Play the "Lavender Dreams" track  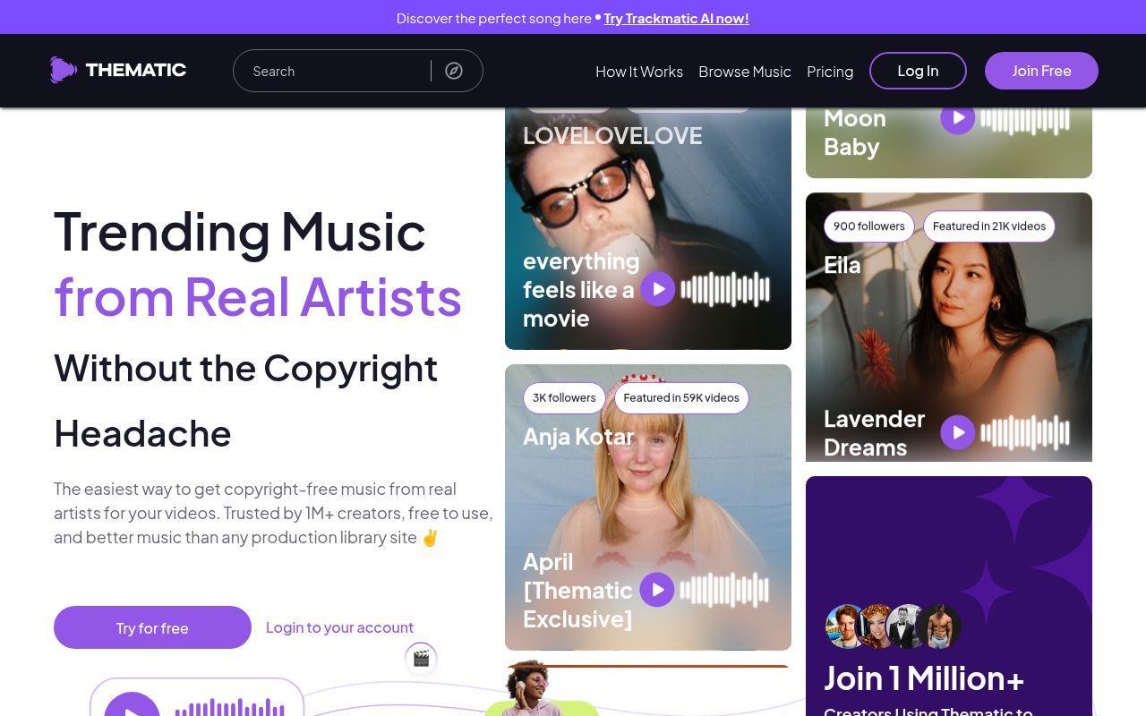[958, 432]
